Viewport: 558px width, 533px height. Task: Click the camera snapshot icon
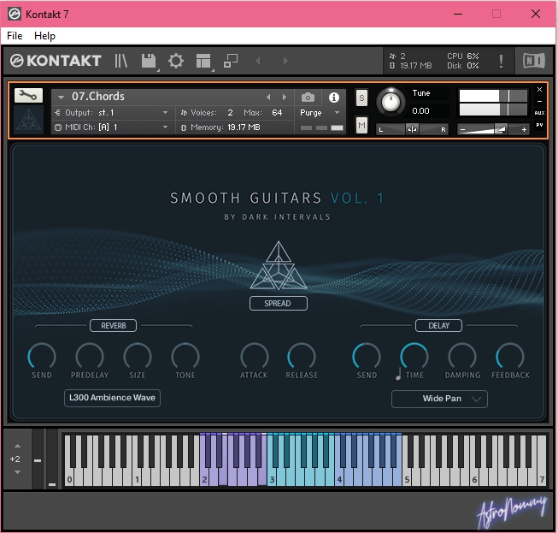pyautogui.click(x=308, y=98)
